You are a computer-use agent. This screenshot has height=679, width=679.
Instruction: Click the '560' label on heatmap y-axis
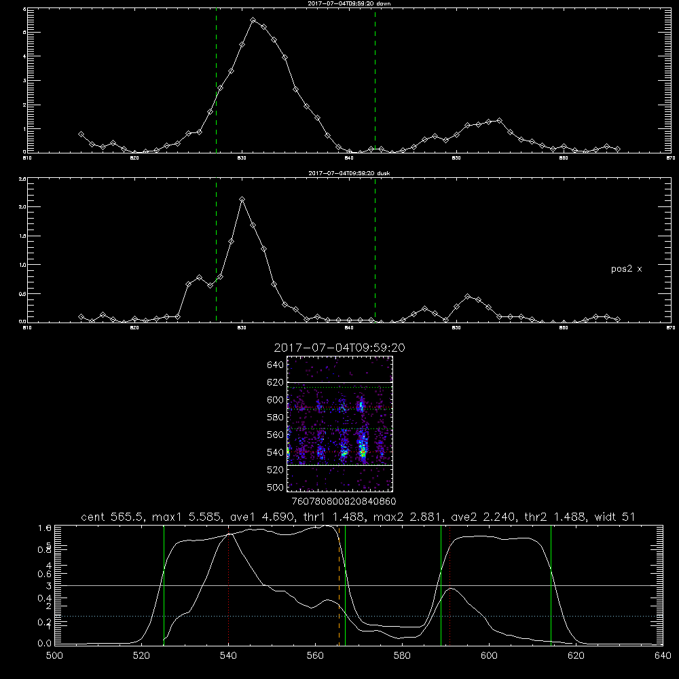pyautogui.click(x=276, y=435)
